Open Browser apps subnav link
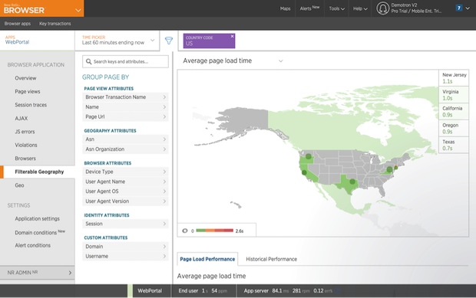 click(18, 23)
